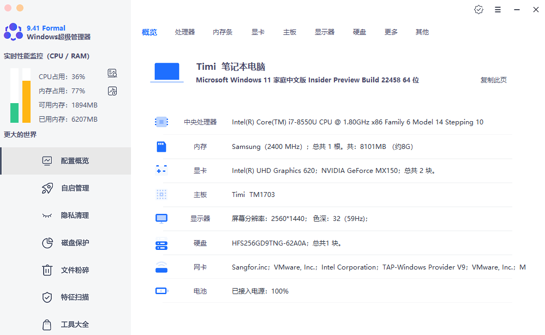Click the Windows 11 Insider Preview Build text
Screen dimensions: 545x335
point(307,80)
